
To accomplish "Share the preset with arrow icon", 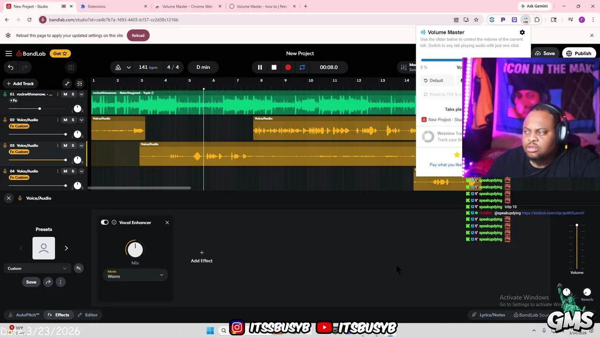I will 48,282.
